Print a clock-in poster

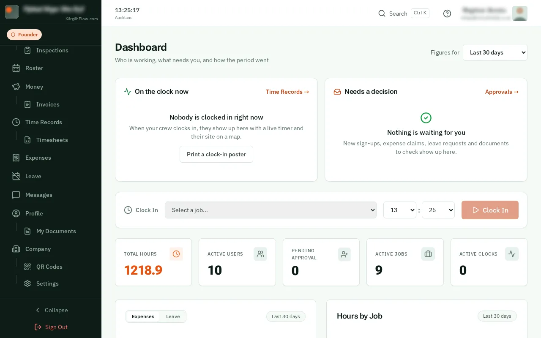coord(216,154)
